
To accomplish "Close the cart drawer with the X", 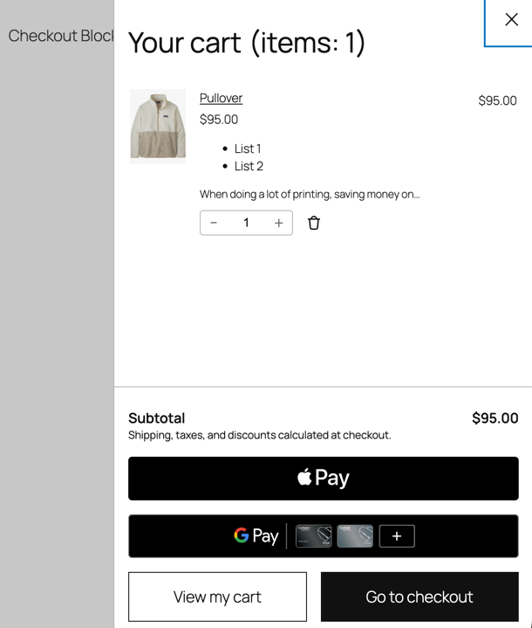I will (511, 20).
